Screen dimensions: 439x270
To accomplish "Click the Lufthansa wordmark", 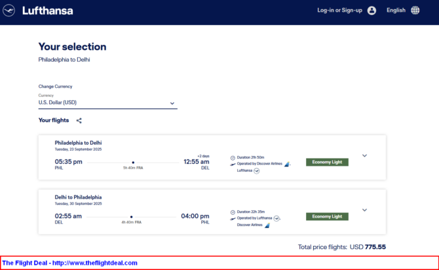I will coord(48,10).
